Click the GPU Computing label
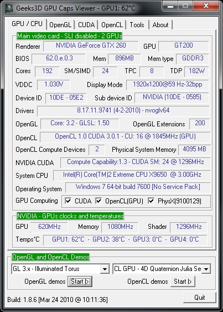Viewport: 223px width, 312px height. click(37, 201)
